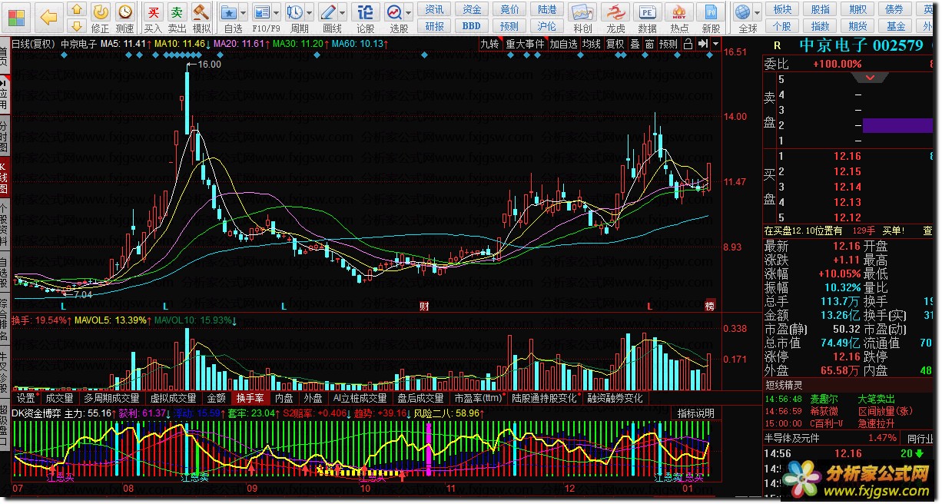942x504 pixels.
Task: Click the 加自选 add to watchlist
Action: point(563,44)
